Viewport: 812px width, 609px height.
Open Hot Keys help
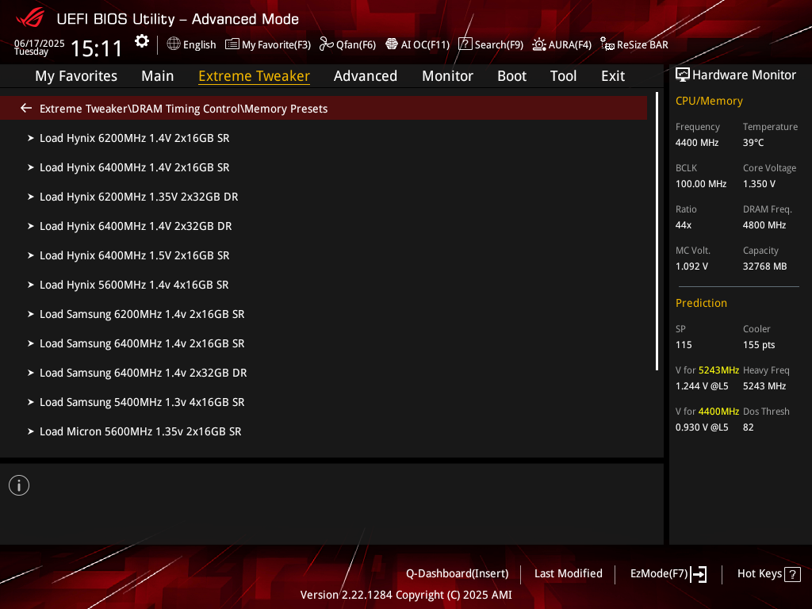coord(759,574)
